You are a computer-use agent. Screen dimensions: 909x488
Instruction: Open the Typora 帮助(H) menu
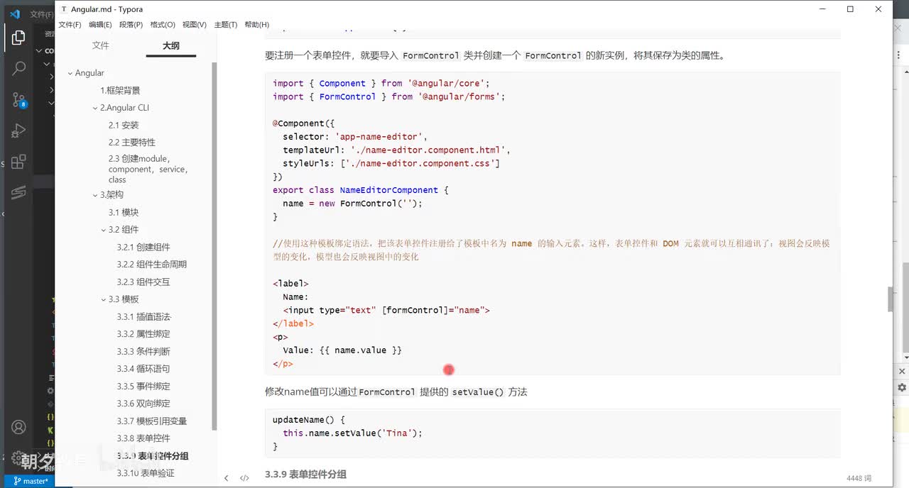[x=256, y=25]
